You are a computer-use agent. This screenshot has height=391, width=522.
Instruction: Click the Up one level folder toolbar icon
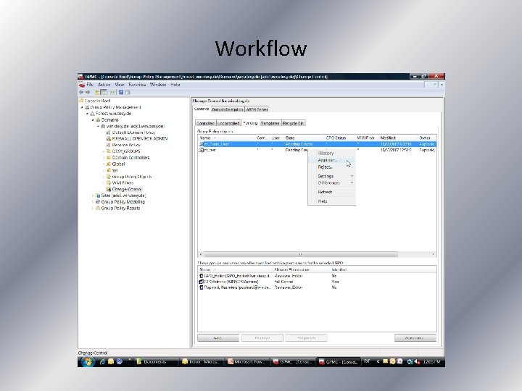pyautogui.click(x=97, y=93)
